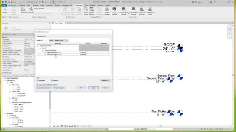
Task: Cancel the Coordination Review dialog
Action: 105,88
